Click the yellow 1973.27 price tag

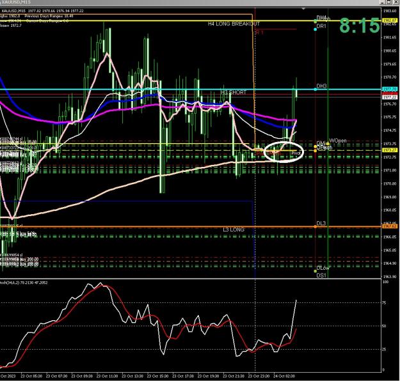(x=390, y=150)
